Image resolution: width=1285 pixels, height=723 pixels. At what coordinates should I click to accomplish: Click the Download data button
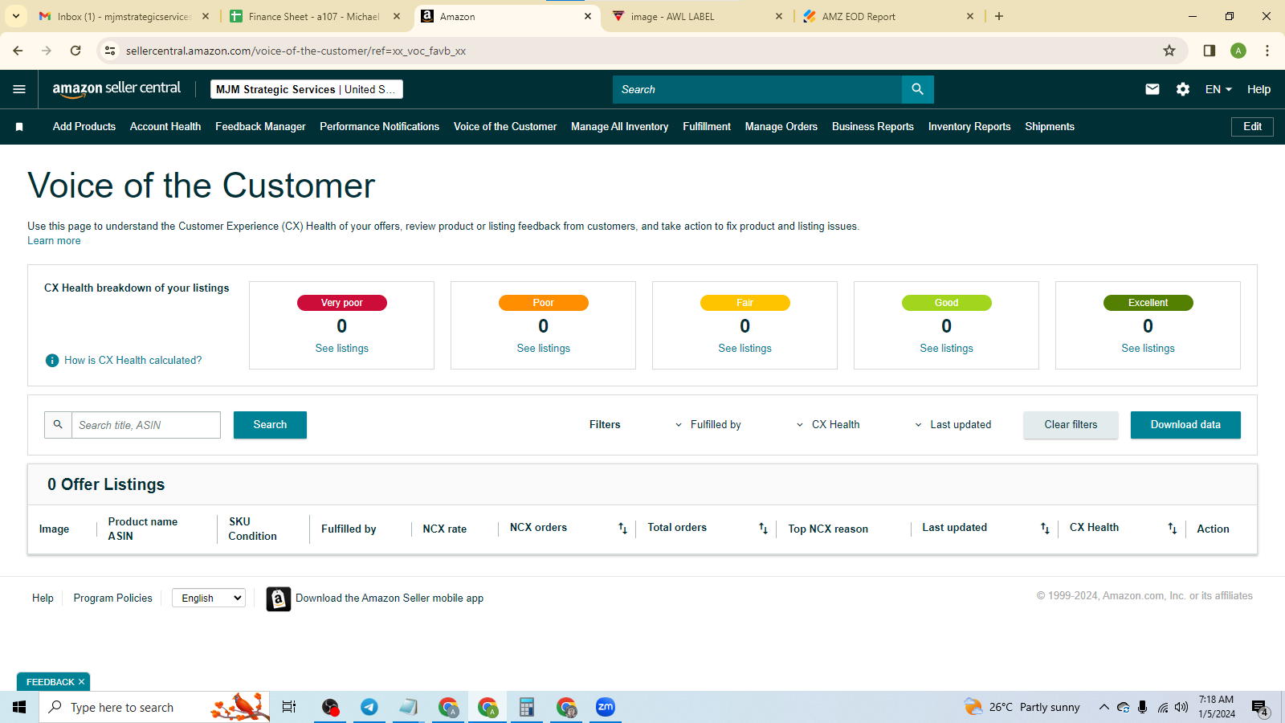1185,425
